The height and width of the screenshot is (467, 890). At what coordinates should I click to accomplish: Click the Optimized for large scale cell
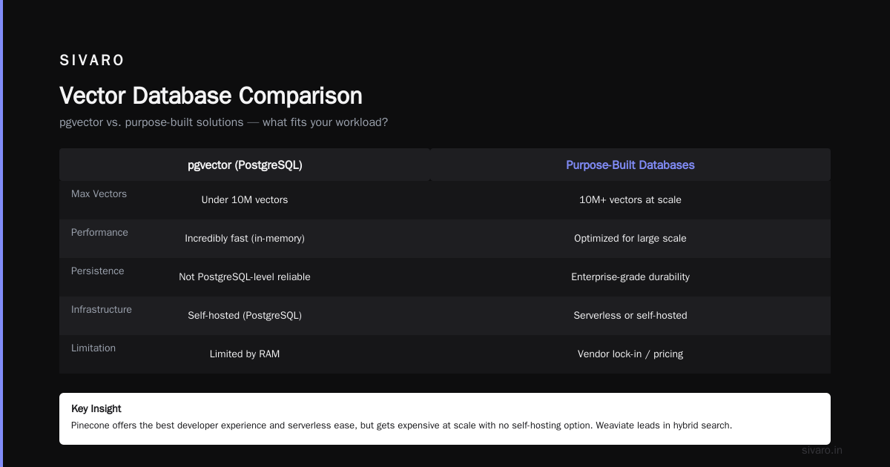point(630,238)
